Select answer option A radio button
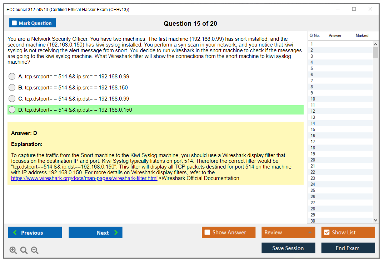384x263 pixels. pos(12,77)
